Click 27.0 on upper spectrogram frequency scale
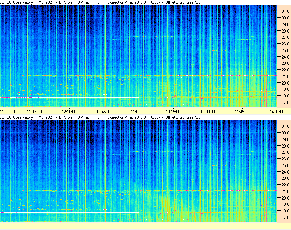 click(x=285, y=37)
